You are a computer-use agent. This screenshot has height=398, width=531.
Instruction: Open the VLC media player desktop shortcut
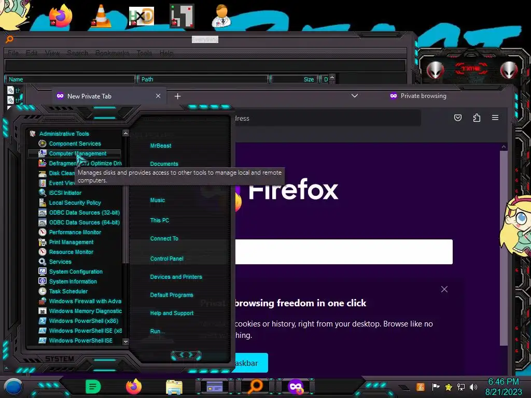(101, 16)
